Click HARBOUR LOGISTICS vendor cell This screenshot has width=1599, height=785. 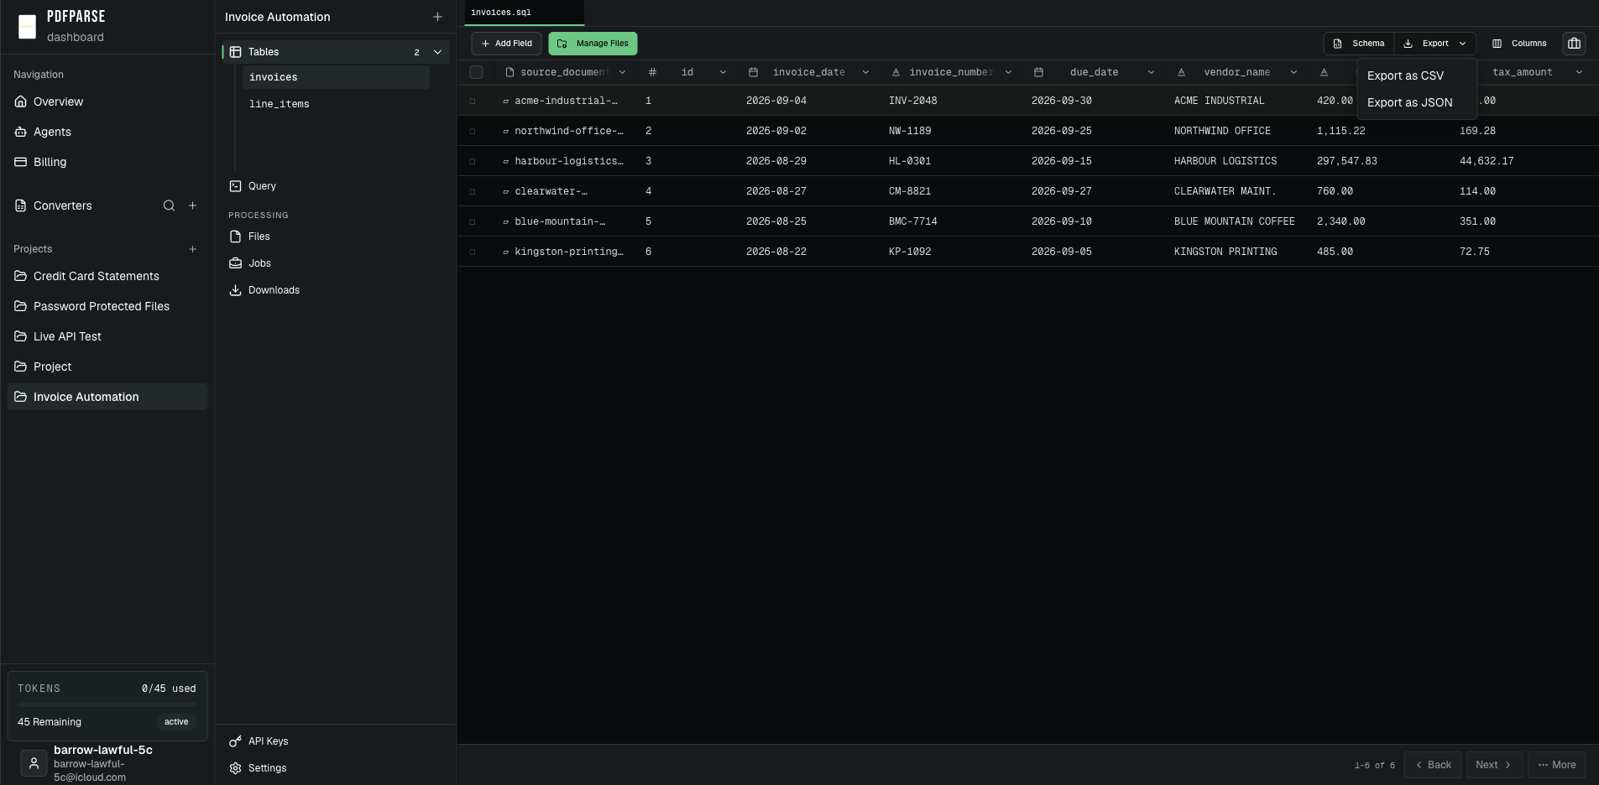coord(1225,161)
